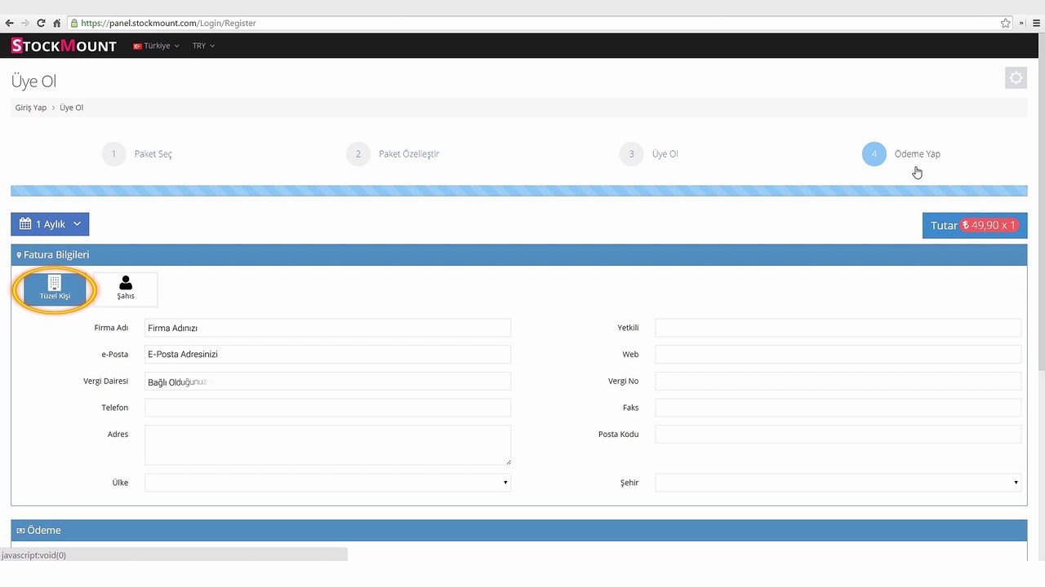Click the Üye Ol page heading
This screenshot has width=1045, height=587.
point(33,82)
